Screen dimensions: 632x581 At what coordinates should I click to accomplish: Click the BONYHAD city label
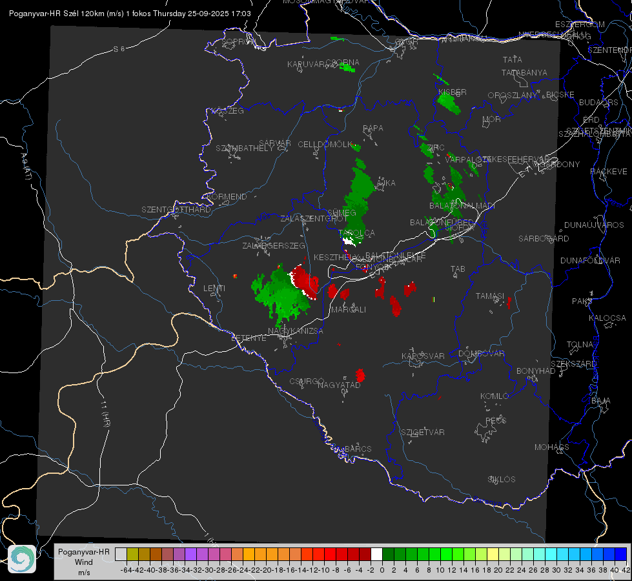click(x=536, y=371)
